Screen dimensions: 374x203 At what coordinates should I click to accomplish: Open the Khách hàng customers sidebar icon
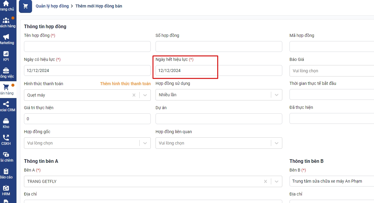[x=6, y=21]
